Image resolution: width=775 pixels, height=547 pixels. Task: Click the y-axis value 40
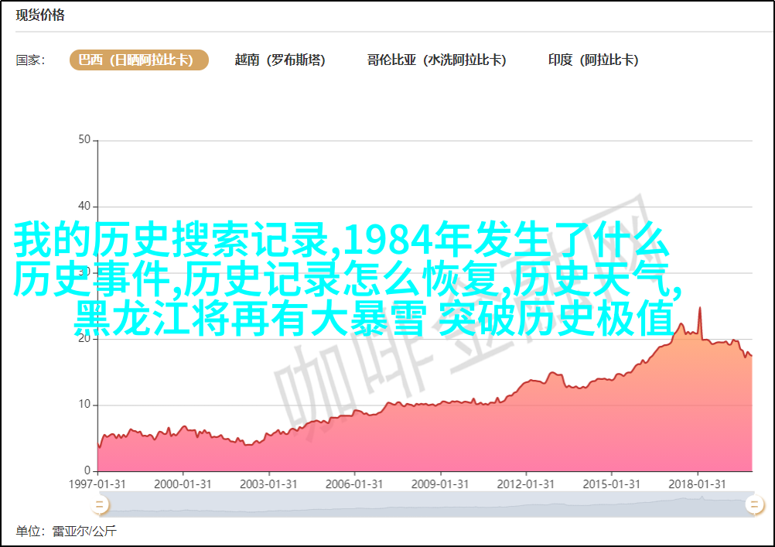(x=84, y=206)
